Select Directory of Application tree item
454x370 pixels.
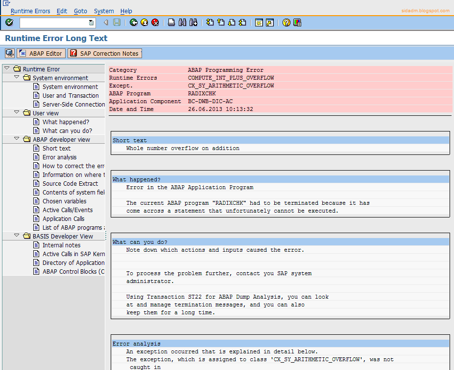(x=73, y=263)
